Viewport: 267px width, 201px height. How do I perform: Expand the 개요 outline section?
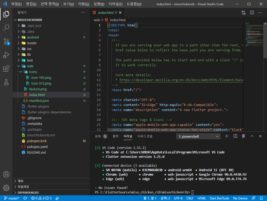[x=51, y=181]
